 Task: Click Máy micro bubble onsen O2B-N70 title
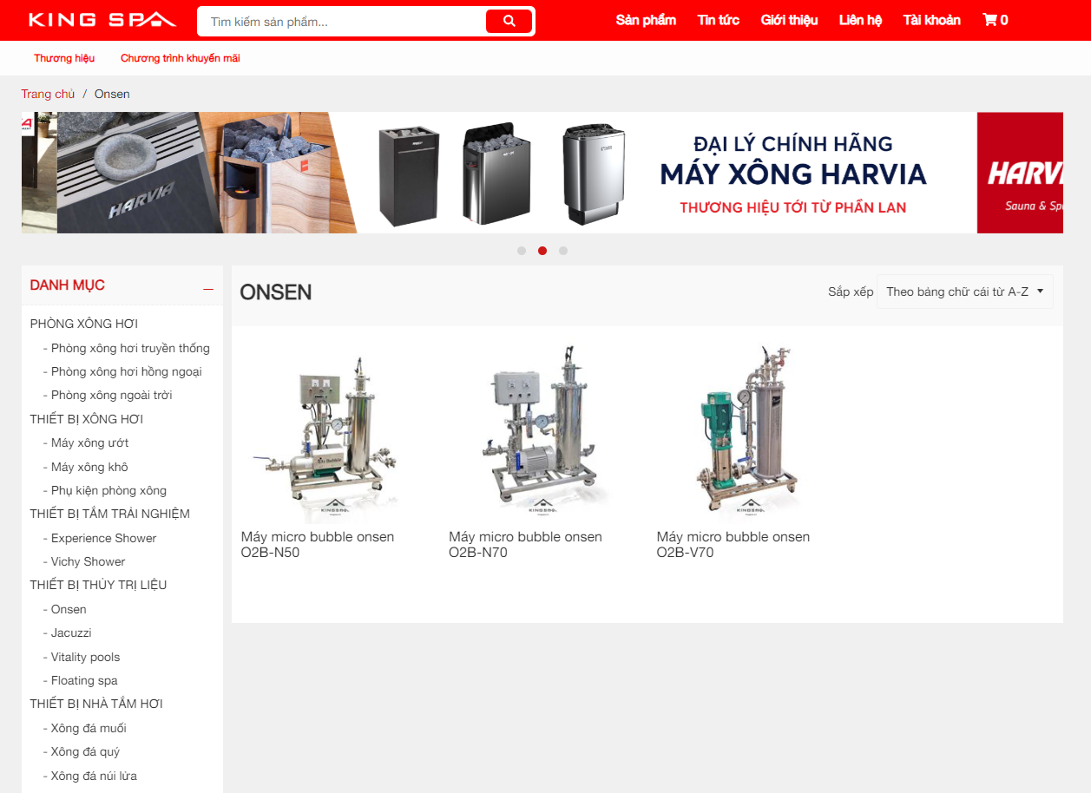click(526, 545)
